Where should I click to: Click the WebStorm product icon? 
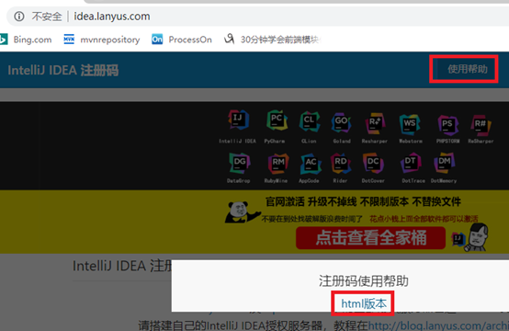point(410,124)
